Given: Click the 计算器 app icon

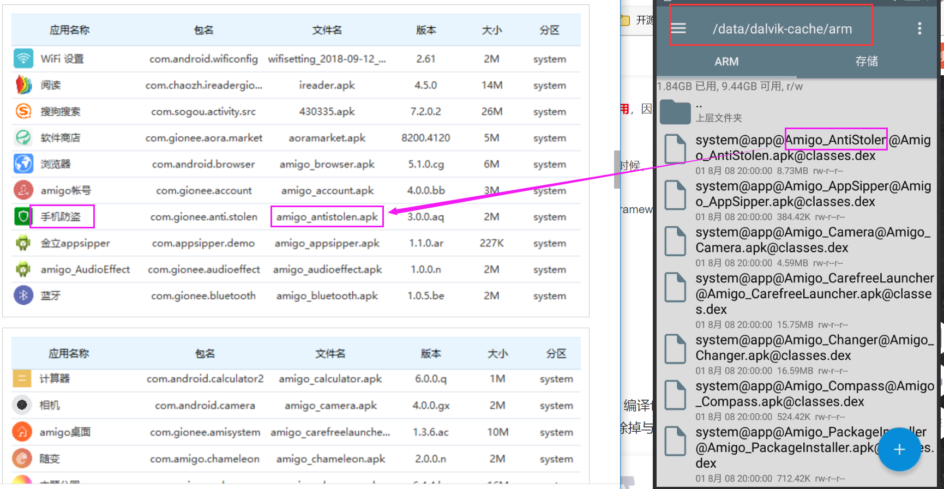Looking at the screenshot, I should coord(22,378).
